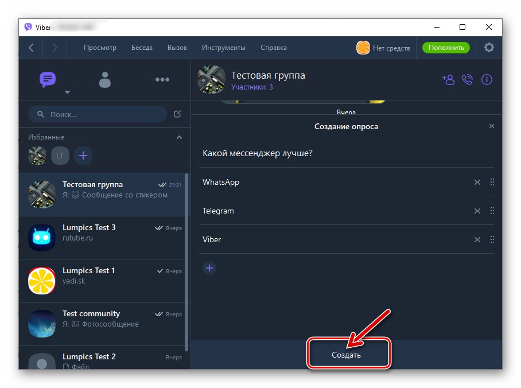Click the yadi.sk message preview

tap(74, 281)
